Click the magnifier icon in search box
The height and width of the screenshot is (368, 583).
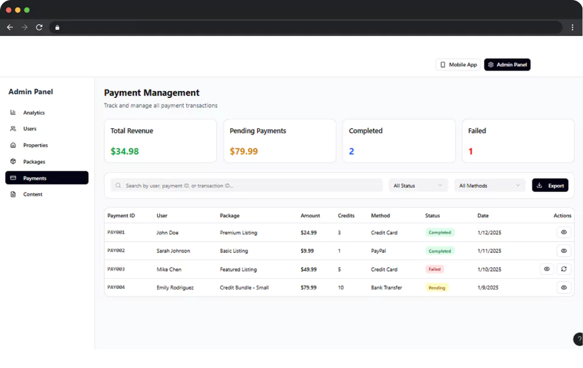click(x=119, y=186)
